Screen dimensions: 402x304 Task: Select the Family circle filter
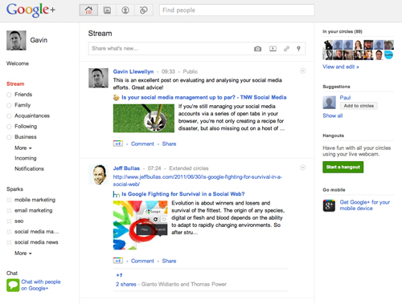tap(23, 105)
